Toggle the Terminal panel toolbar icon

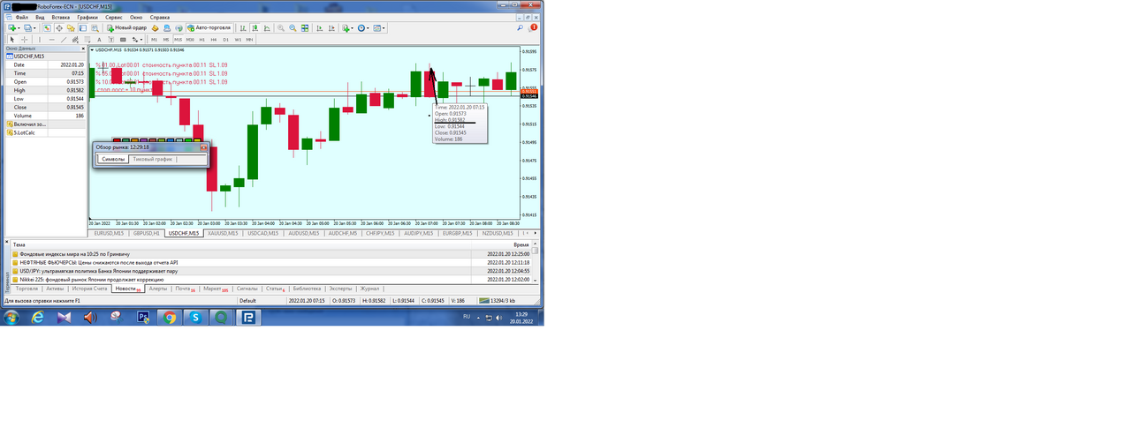[83, 27]
